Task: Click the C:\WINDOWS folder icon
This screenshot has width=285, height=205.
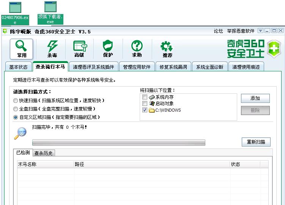Action: click(x=151, y=110)
